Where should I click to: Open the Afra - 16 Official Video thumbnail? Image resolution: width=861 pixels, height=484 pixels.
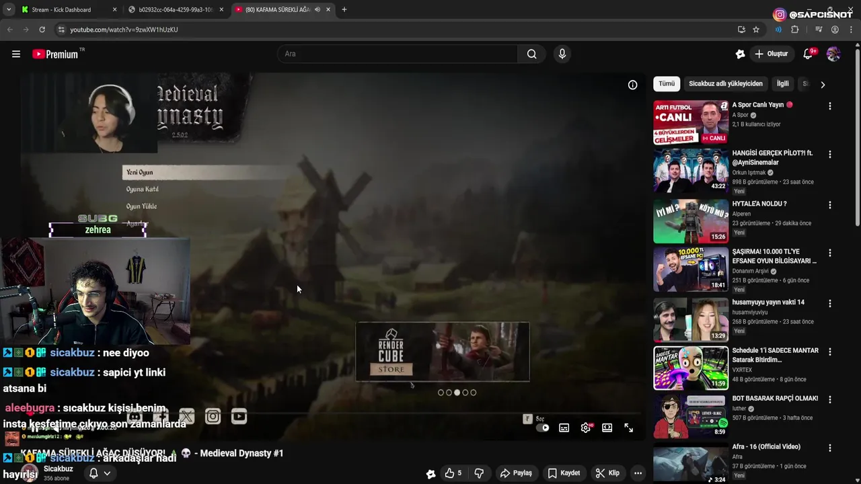click(x=691, y=464)
